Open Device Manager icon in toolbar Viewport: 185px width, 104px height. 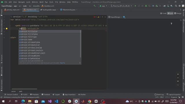click(168, 6)
